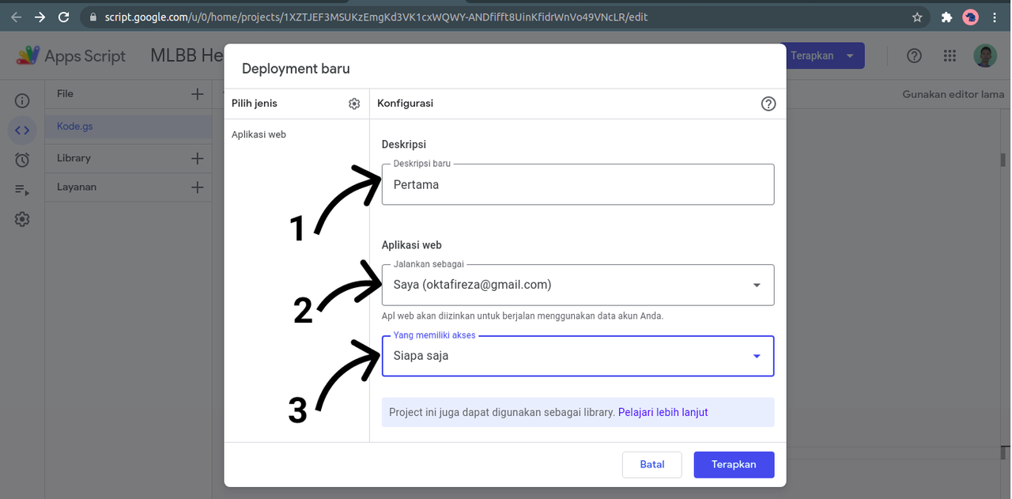Add a new file with plus icon

click(x=197, y=94)
